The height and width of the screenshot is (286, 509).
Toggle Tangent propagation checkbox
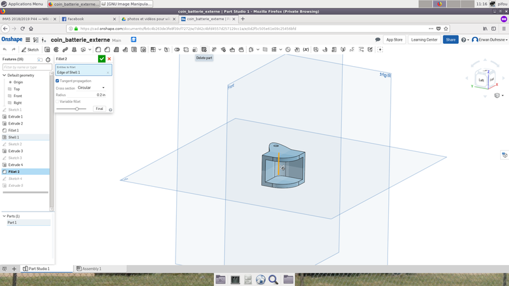(x=58, y=81)
